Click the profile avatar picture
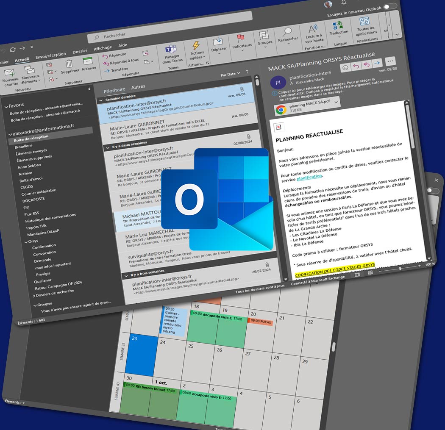Image resolution: width=445 pixels, height=430 pixels. (x=328, y=4)
